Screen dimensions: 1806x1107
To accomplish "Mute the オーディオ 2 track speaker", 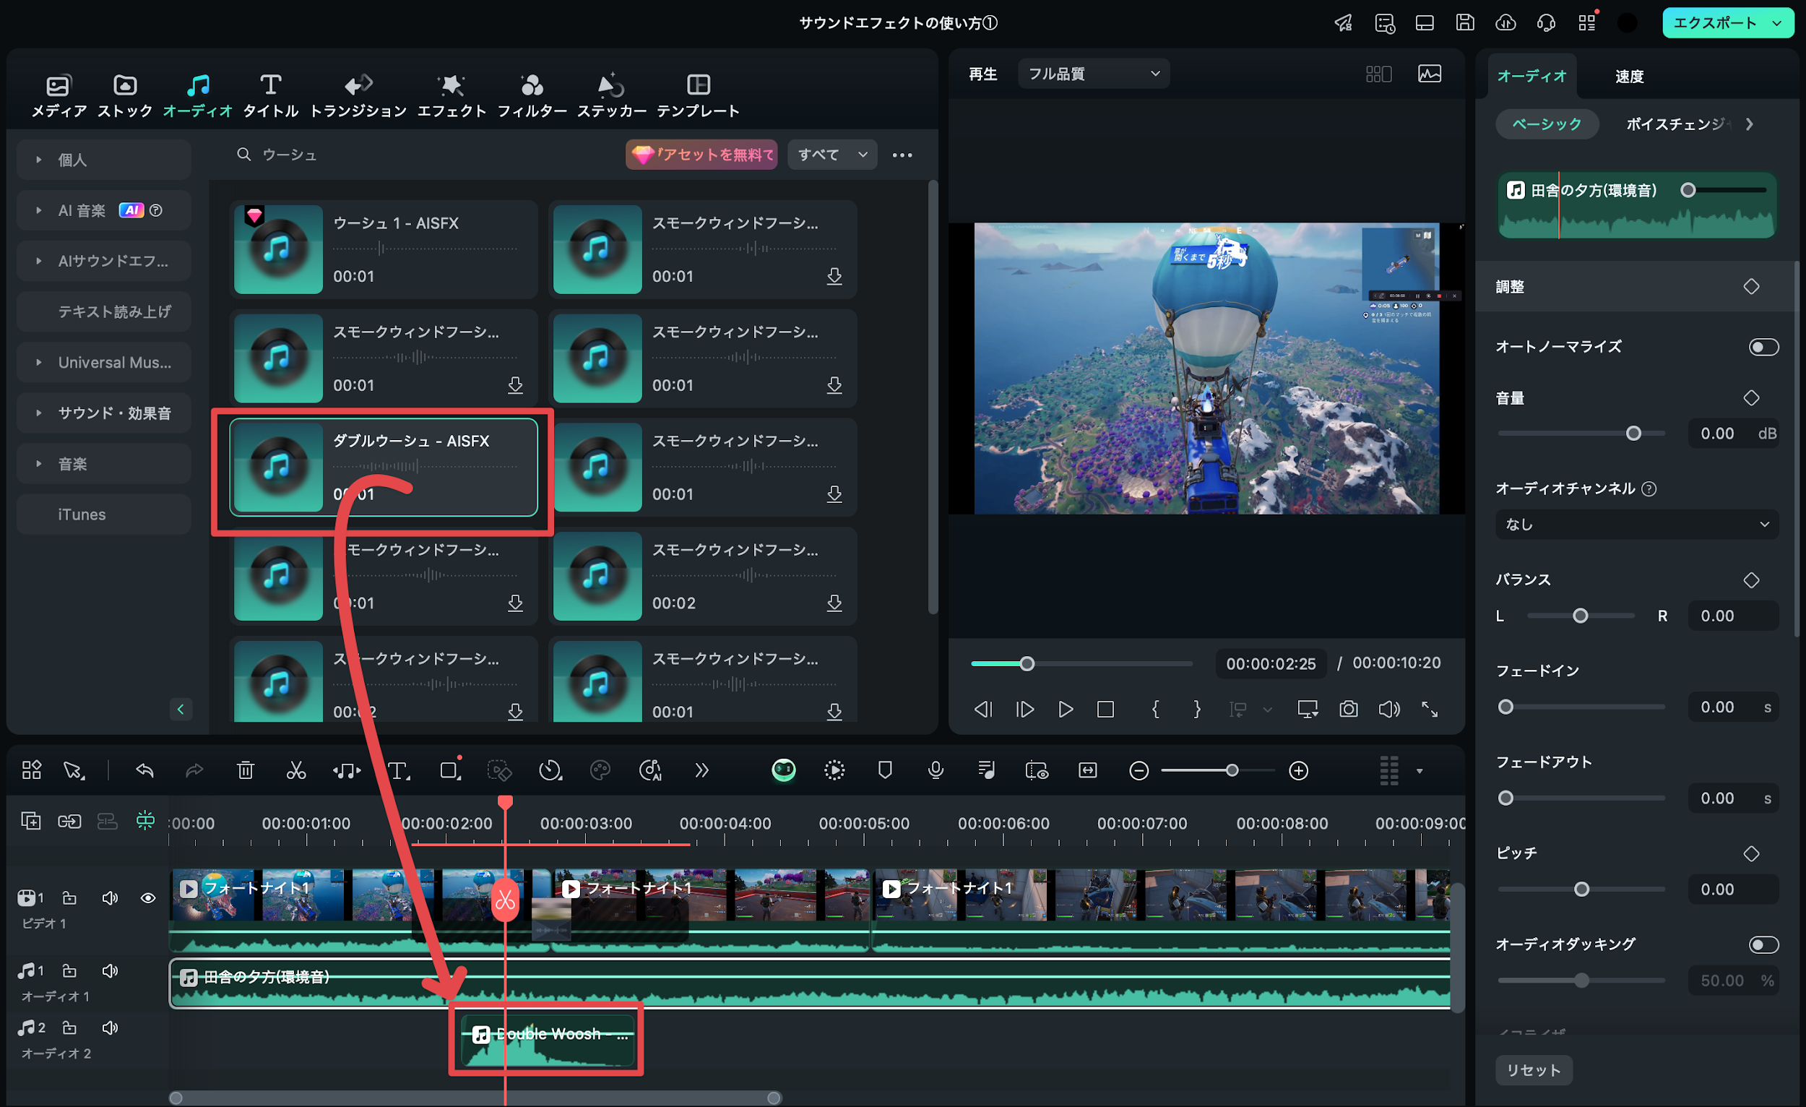I will point(110,1028).
